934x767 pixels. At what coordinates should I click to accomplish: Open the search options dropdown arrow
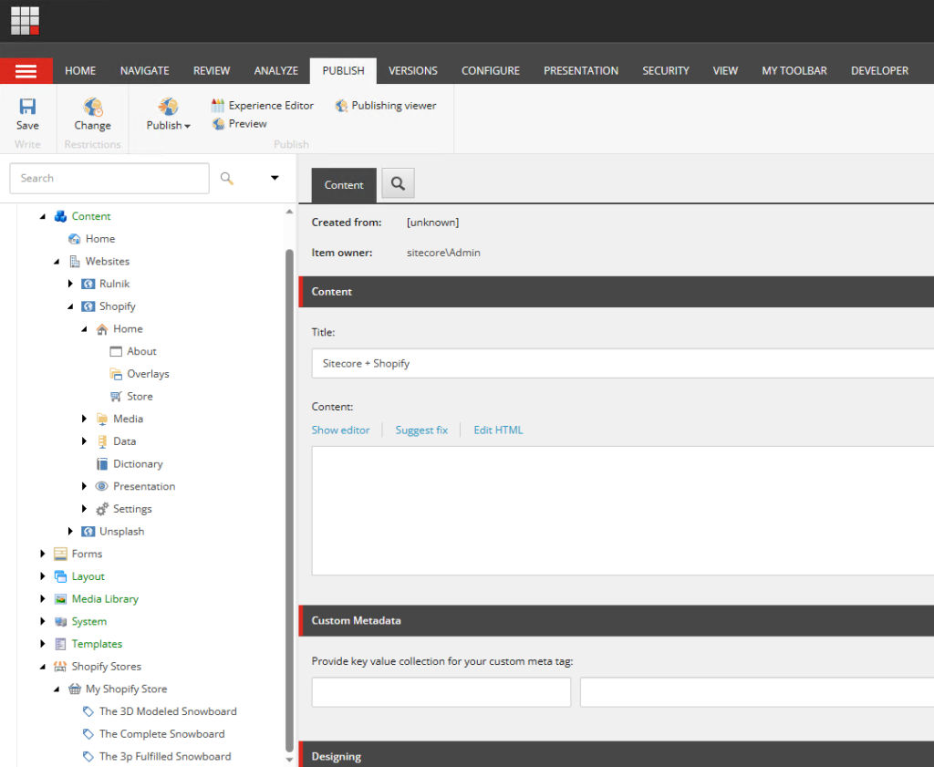tap(275, 178)
